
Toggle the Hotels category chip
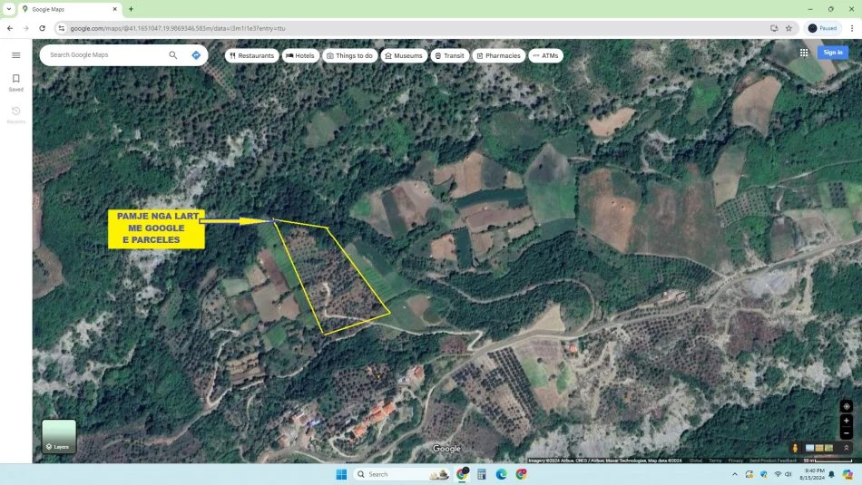click(x=300, y=55)
